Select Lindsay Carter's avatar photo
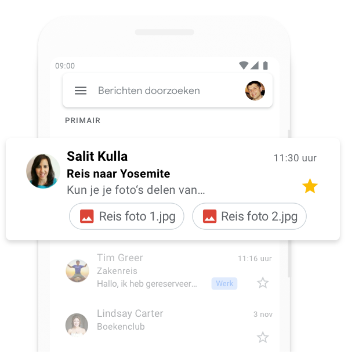 click(x=77, y=324)
